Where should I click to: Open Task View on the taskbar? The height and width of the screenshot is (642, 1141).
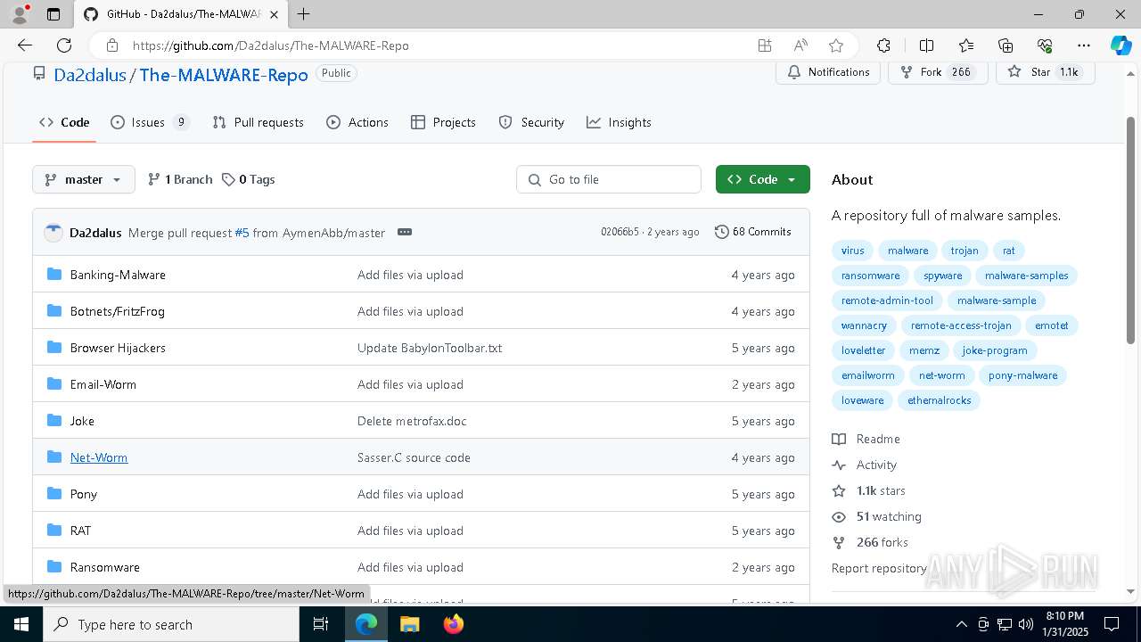point(322,624)
